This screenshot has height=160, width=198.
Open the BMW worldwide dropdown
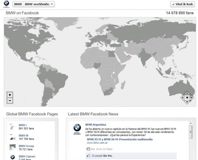[39, 4]
